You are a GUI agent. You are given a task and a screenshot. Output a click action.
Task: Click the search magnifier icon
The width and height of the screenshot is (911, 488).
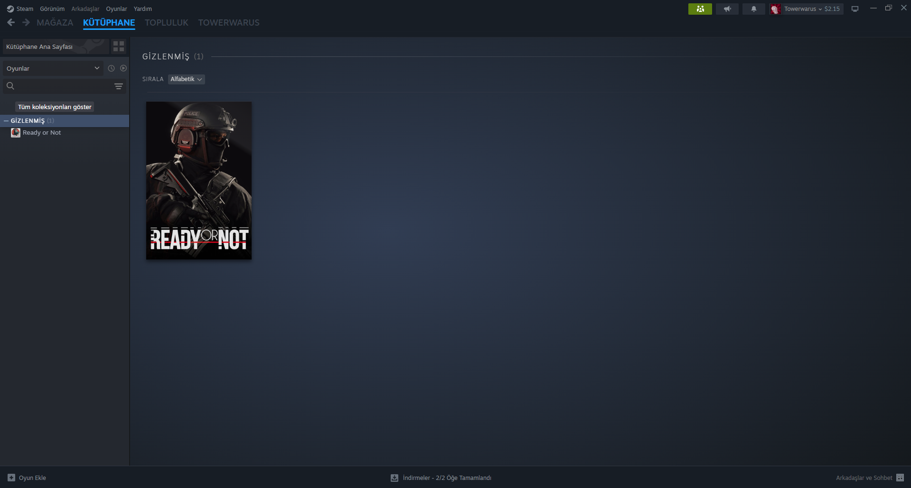click(x=10, y=86)
